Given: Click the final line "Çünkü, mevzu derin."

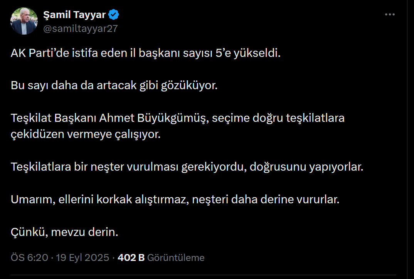Looking at the screenshot, I should click(x=64, y=232).
